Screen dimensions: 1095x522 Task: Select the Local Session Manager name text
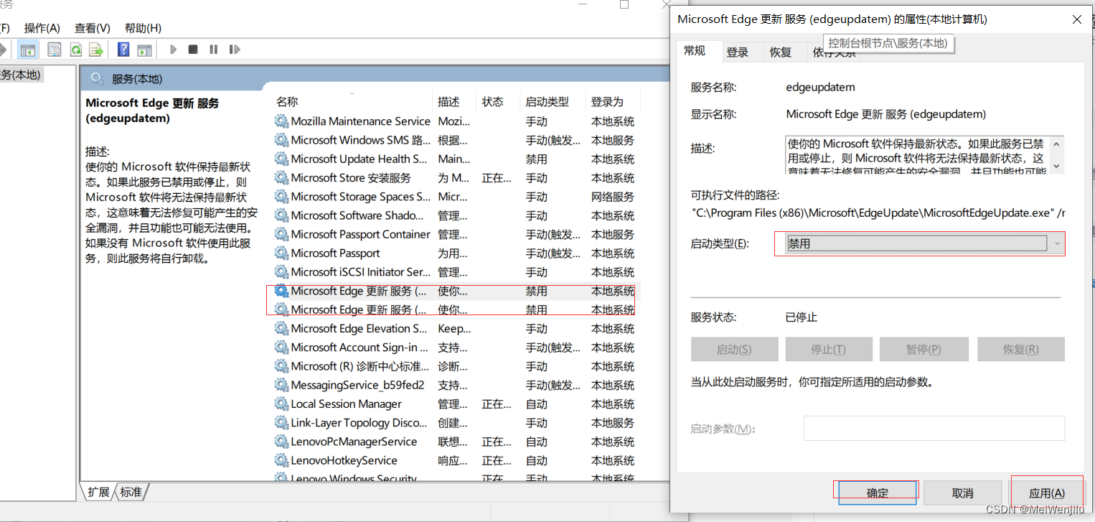coord(346,404)
